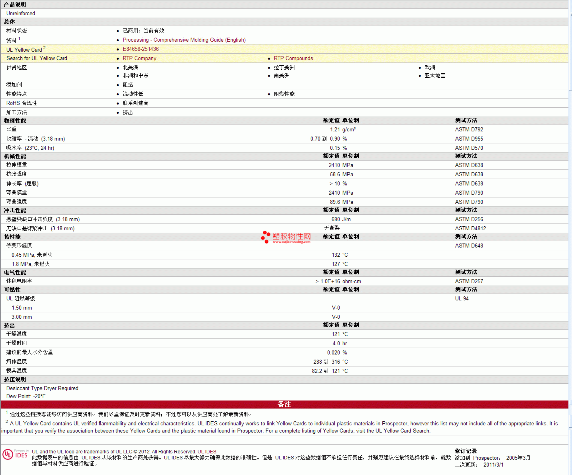Click footnote 2 superscript beside UL Yellow Card
This screenshot has width=572, height=475.
44,48
